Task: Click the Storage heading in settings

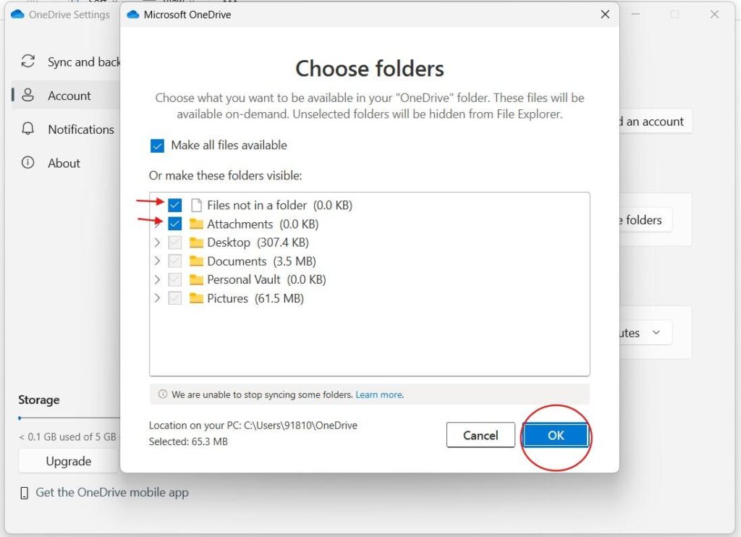Action: click(x=39, y=400)
